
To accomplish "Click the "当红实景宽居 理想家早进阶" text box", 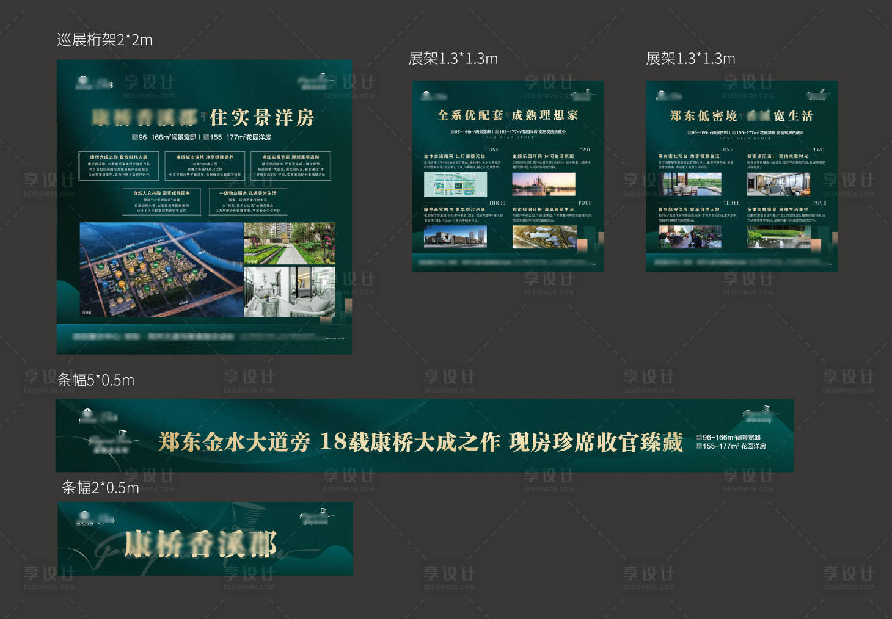I will pyautogui.click(x=291, y=166).
